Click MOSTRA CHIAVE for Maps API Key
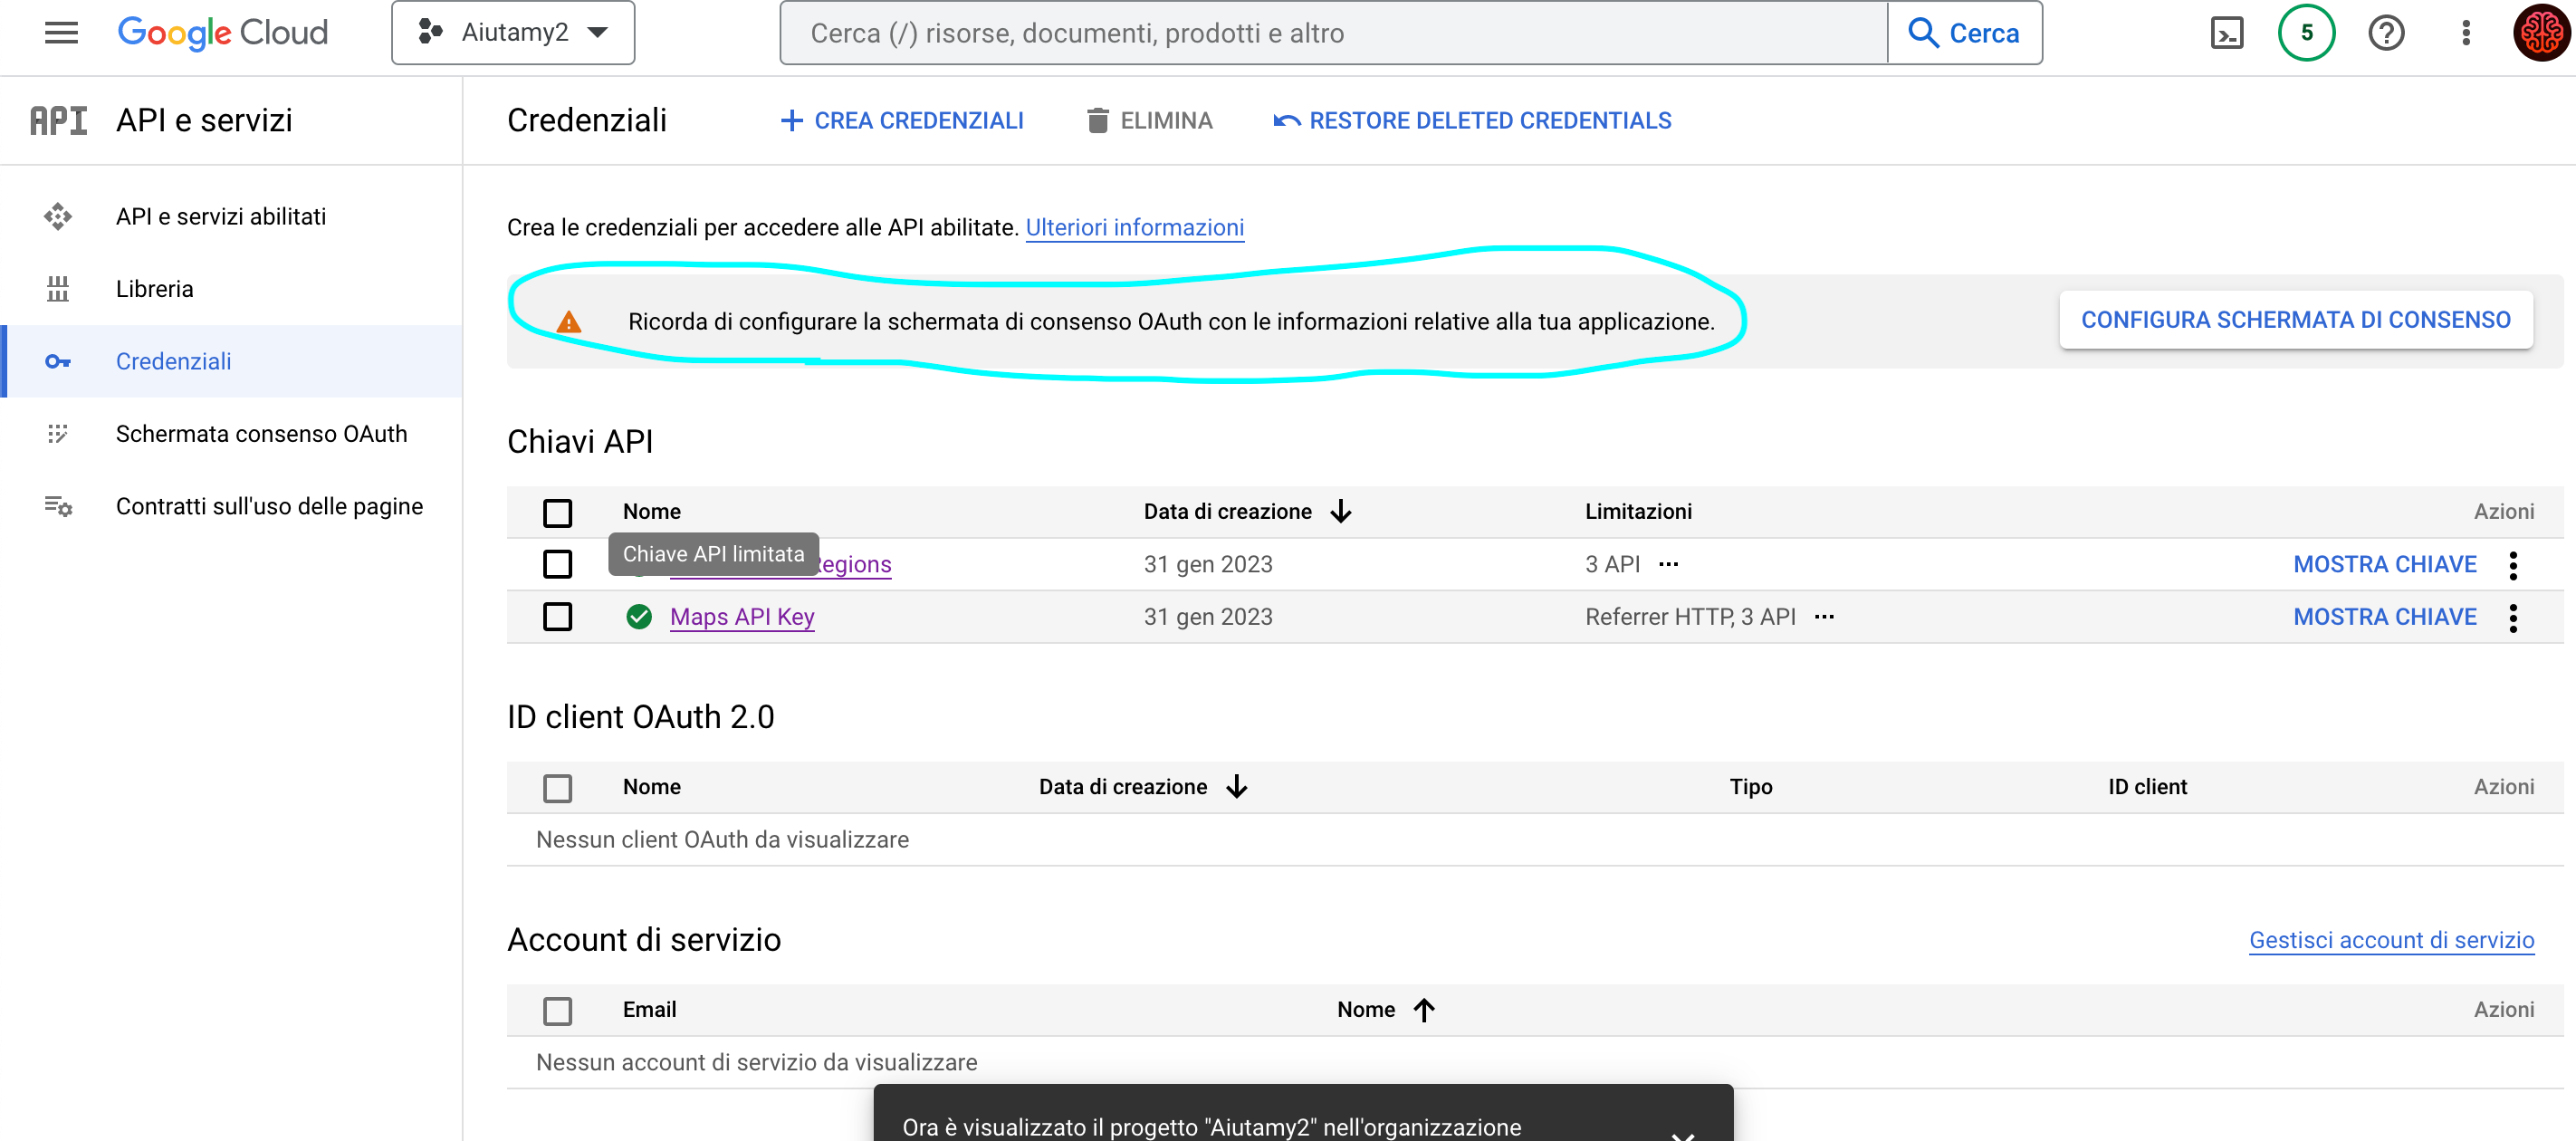 (2385, 617)
